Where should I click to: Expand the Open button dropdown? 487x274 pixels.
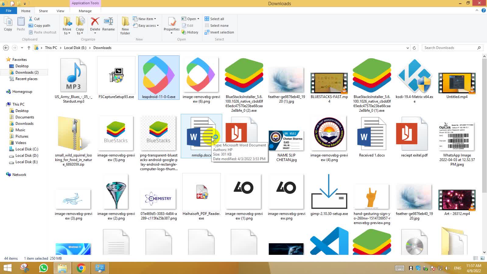(198, 19)
